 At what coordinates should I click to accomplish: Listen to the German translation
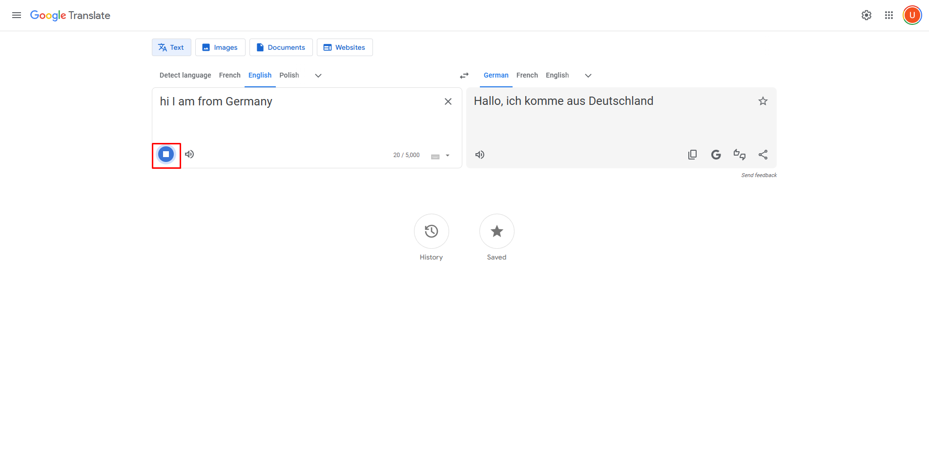click(x=479, y=154)
